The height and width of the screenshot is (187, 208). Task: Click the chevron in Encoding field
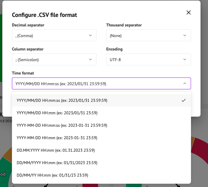[x=185, y=59]
